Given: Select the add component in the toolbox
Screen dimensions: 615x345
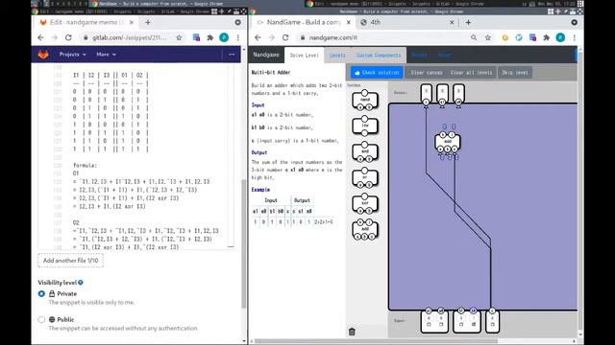Looking at the screenshot, I should (x=365, y=229).
